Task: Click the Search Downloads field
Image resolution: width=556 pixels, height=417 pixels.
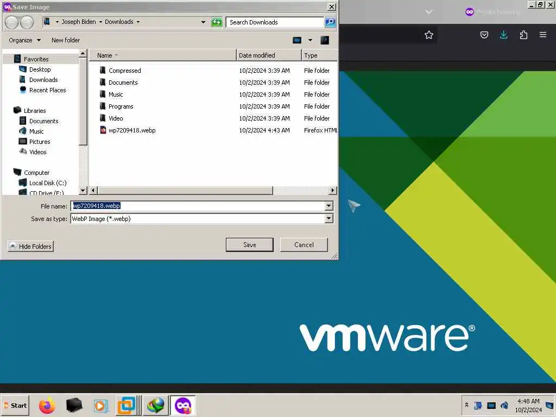Action: (275, 22)
